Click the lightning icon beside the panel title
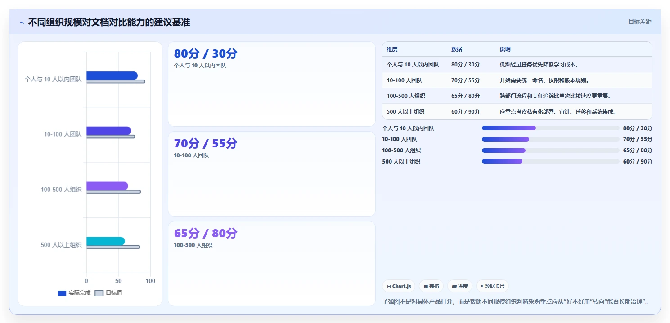The height and width of the screenshot is (323, 670). (22, 22)
